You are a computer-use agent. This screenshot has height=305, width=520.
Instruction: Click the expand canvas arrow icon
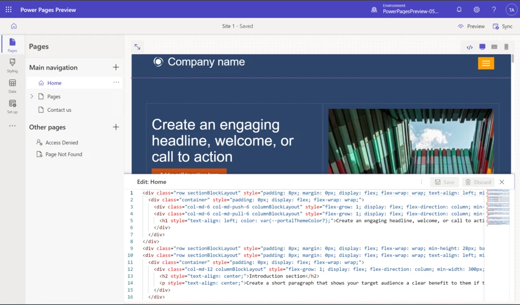click(x=137, y=46)
